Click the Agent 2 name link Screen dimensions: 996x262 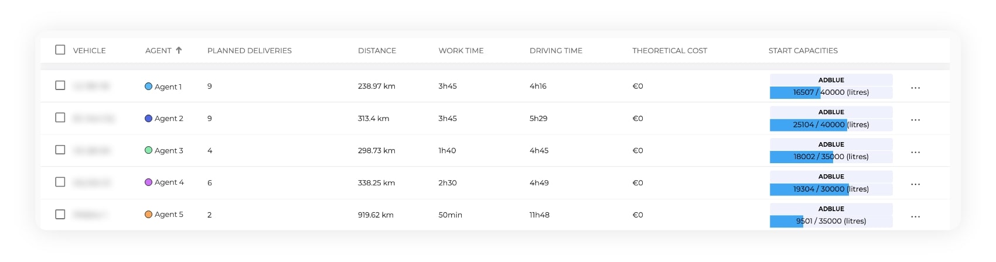tap(169, 119)
